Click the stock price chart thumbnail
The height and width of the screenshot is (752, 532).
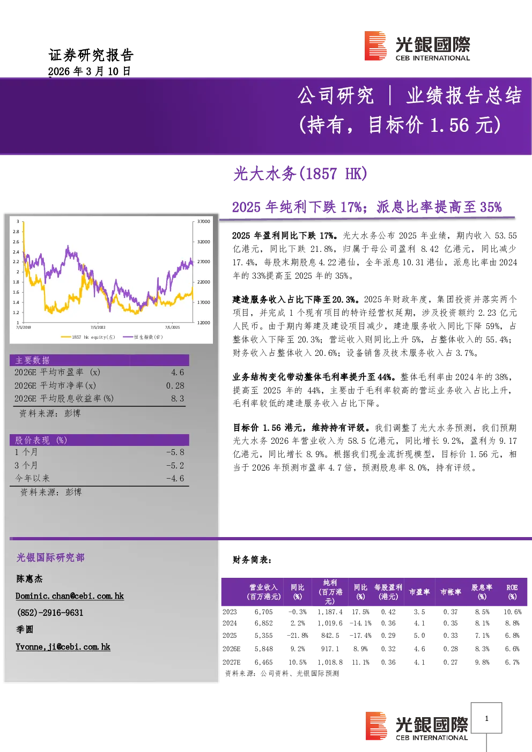point(111,279)
